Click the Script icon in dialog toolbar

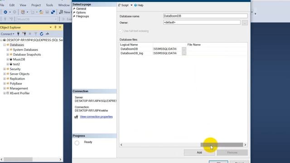(120, 5)
